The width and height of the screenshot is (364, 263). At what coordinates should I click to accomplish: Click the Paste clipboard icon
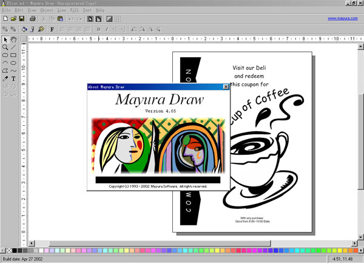[x=60, y=19]
